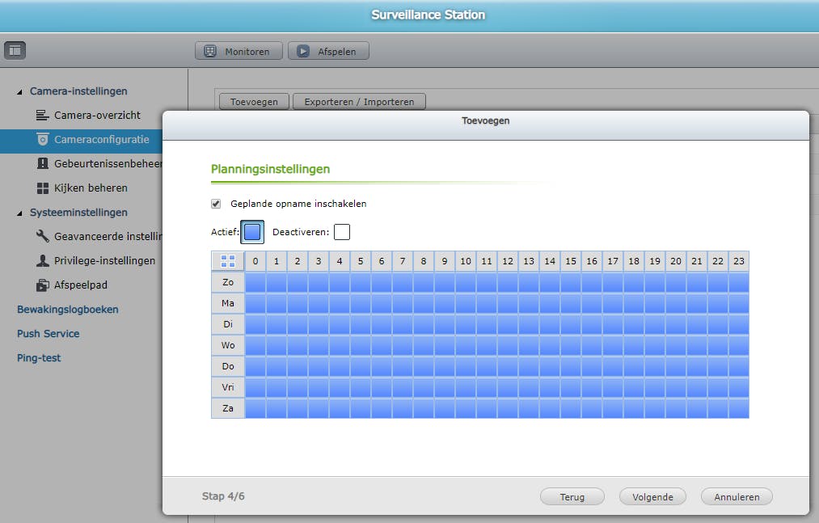819x523 pixels.
Task: Uncheck Geplande opname inschakelen
Action: pyautogui.click(x=216, y=204)
